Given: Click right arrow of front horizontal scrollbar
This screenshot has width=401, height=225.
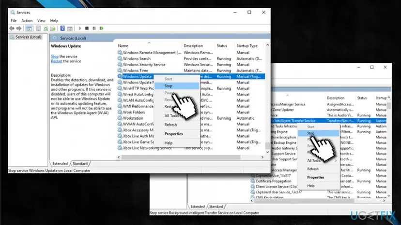Looking at the screenshot, I should coord(262,157).
